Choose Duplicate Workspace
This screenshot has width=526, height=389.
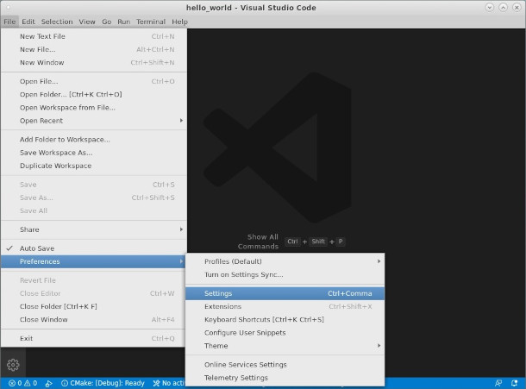94,166
